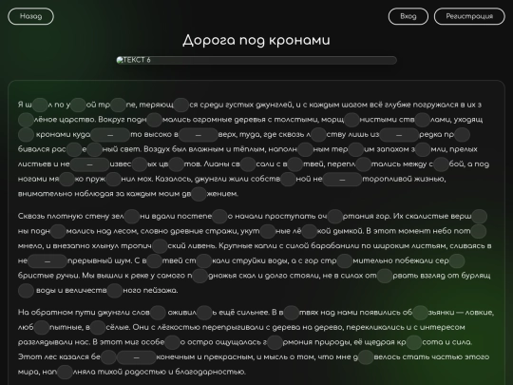The image size is (513, 385).
Task: Select the blank in 'у_ой' before 'тр_пе'
Action: coord(78,105)
